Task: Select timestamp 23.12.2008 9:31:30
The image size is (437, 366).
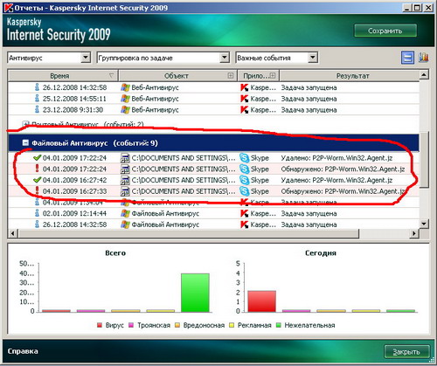Action: pyautogui.click(x=73, y=110)
